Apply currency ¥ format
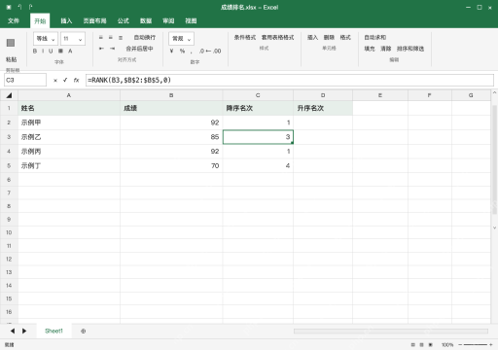498x350 pixels. tap(171, 51)
